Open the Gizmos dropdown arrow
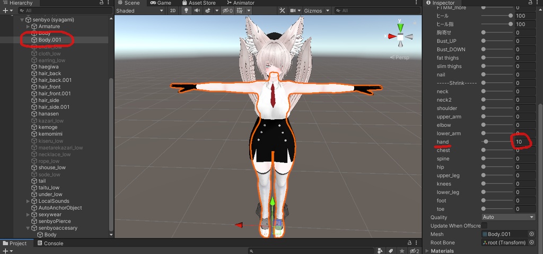The width and height of the screenshot is (543, 254). coord(328,11)
